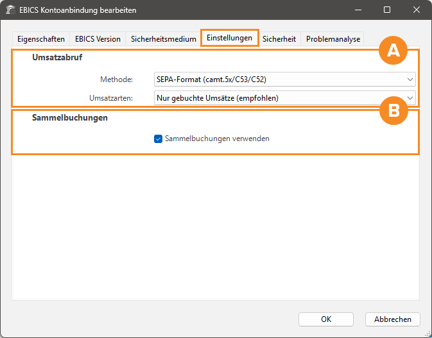Open the Methode dropdown list
This screenshot has width=432, height=338.
[285, 79]
